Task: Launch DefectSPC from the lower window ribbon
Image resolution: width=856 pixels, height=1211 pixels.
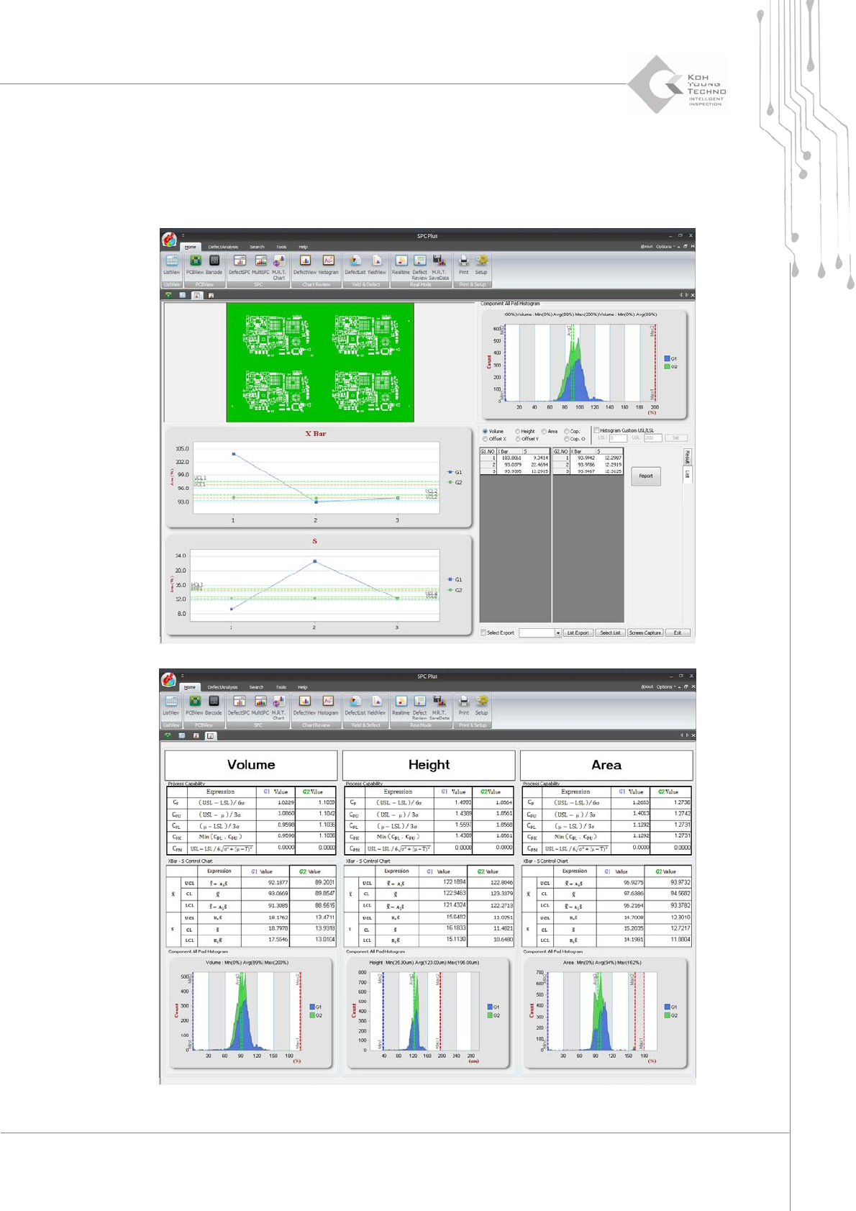Action: [x=238, y=704]
